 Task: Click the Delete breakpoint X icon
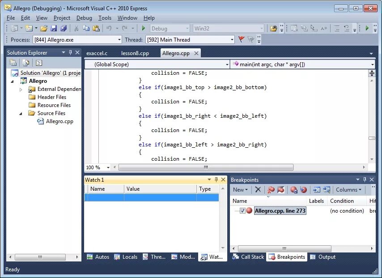pyautogui.click(x=258, y=189)
